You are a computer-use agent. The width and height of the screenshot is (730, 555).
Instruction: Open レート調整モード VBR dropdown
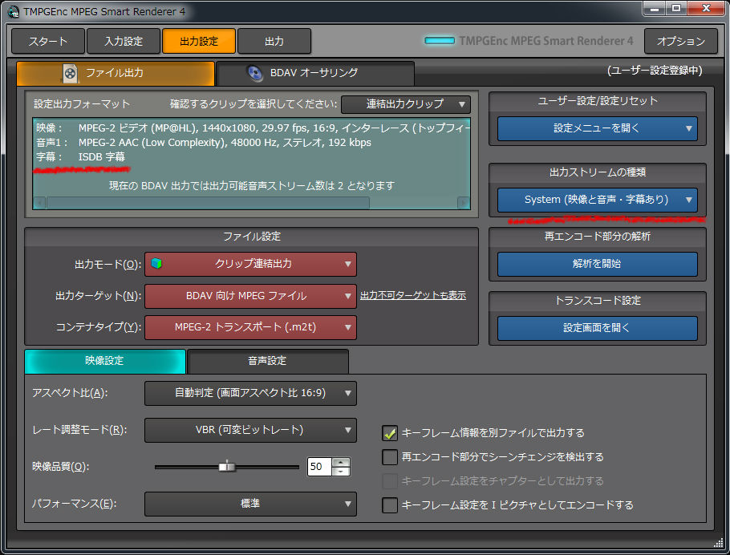pos(250,430)
